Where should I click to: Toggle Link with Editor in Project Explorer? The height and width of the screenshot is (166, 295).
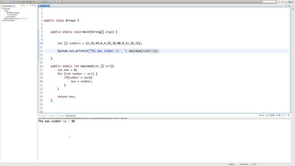(x=24, y=6)
